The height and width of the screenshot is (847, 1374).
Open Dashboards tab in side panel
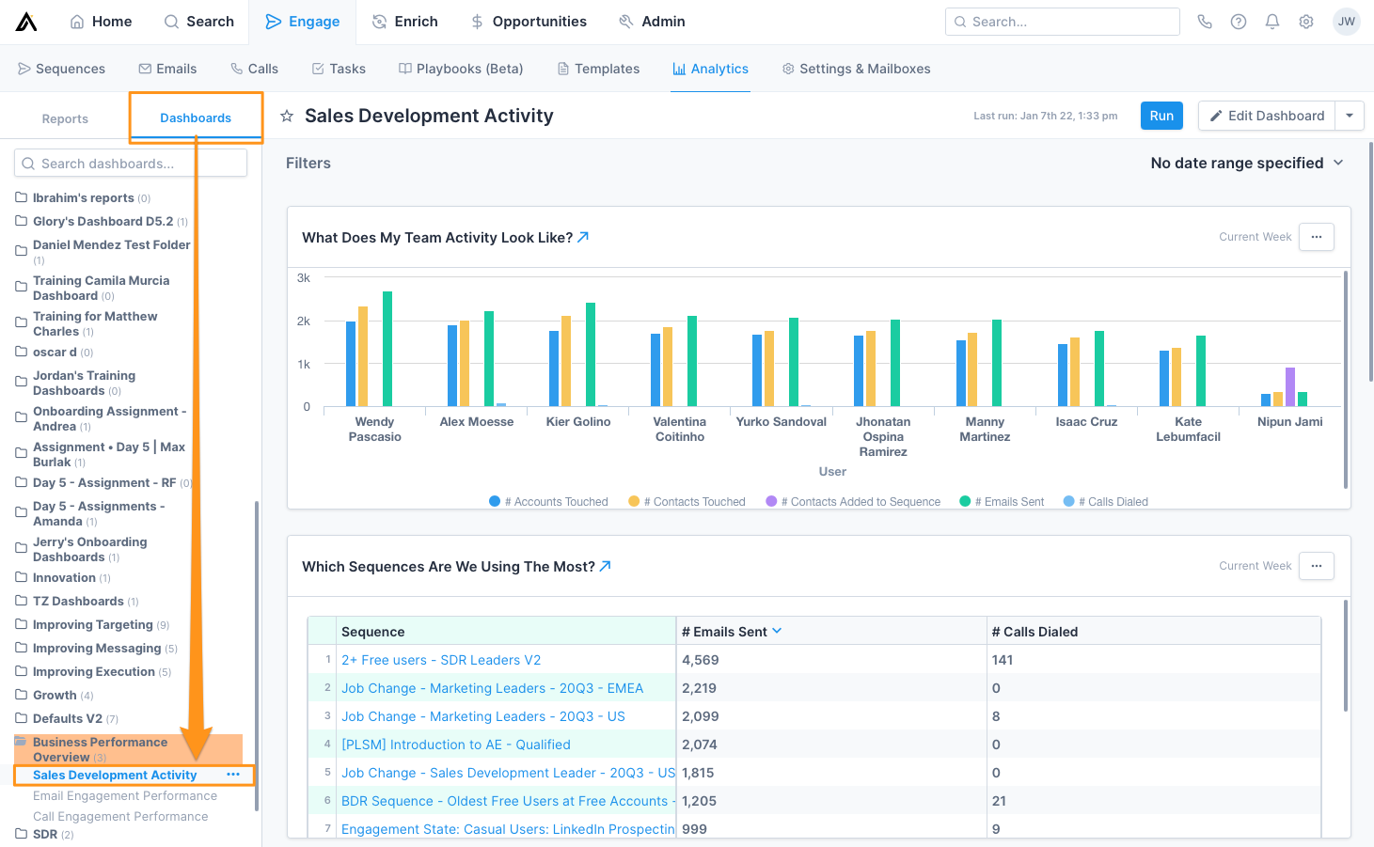(x=196, y=118)
